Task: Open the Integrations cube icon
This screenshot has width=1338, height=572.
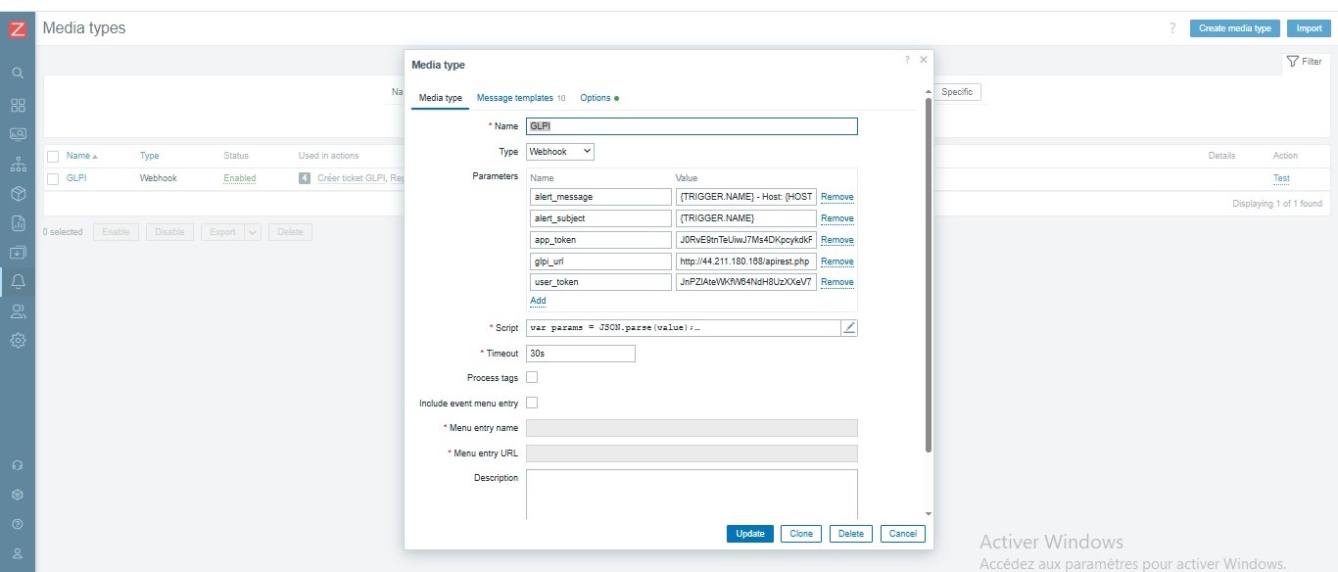Action: 18,495
